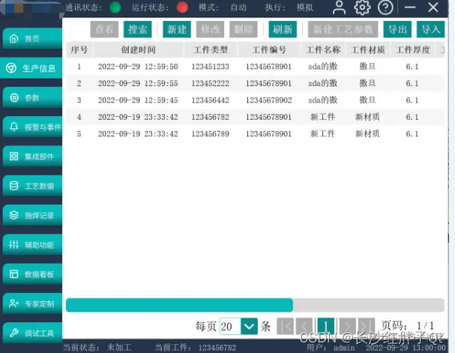This screenshot has width=455, height=353.
Task: Open 报警与事件 section
Action: pos(32,127)
